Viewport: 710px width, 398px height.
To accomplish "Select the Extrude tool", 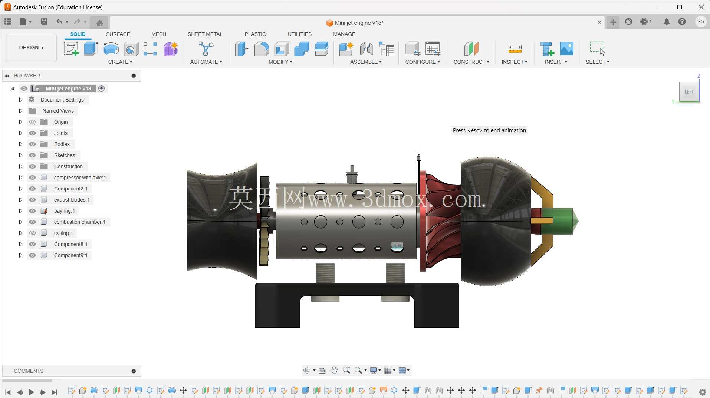I will click(x=91, y=49).
